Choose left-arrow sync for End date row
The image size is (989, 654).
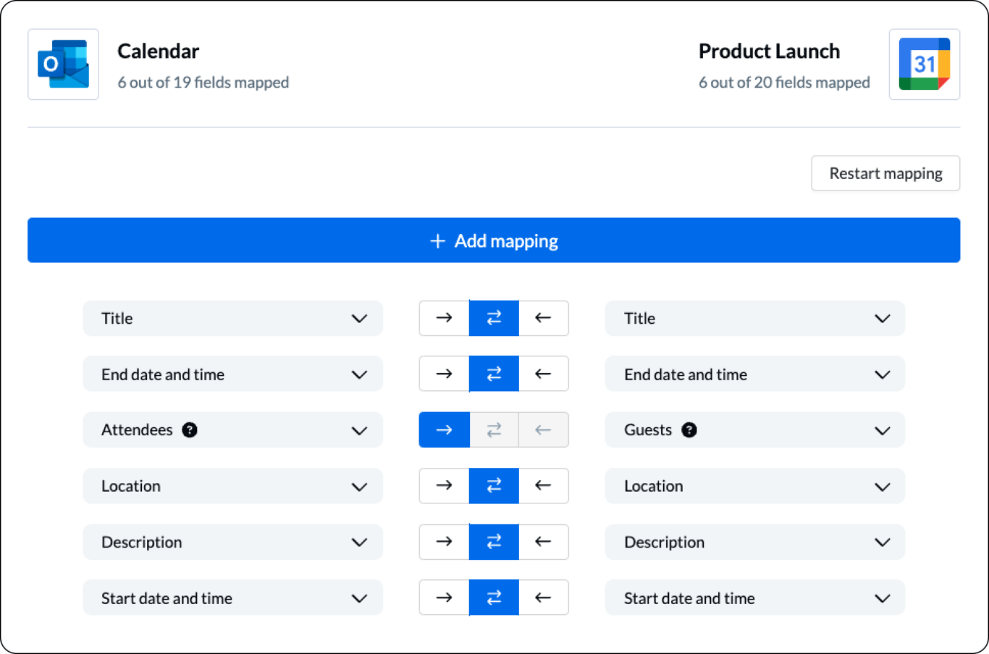[x=543, y=374]
